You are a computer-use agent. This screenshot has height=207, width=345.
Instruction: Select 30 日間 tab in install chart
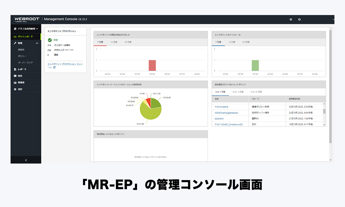pos(246,42)
